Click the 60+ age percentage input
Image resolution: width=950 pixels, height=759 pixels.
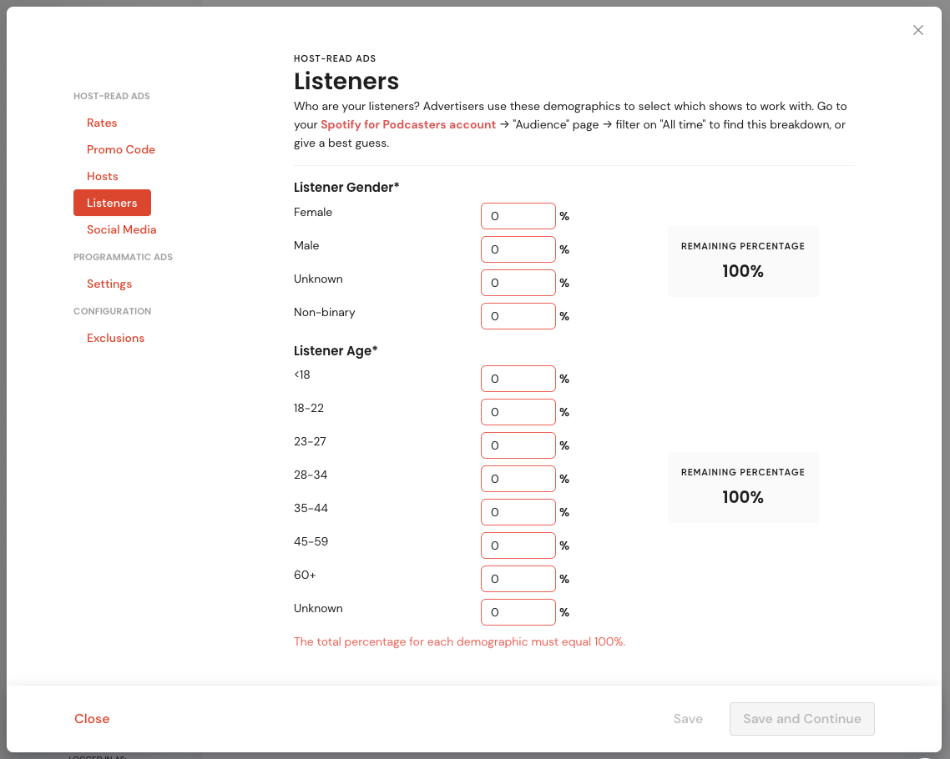518,578
